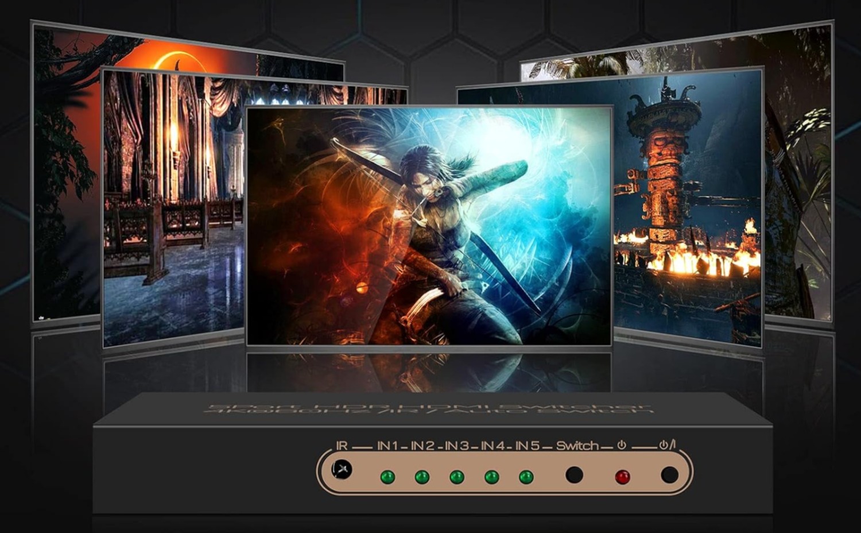
Task: Click the HDMI Switcher text on device top
Action: (430, 408)
